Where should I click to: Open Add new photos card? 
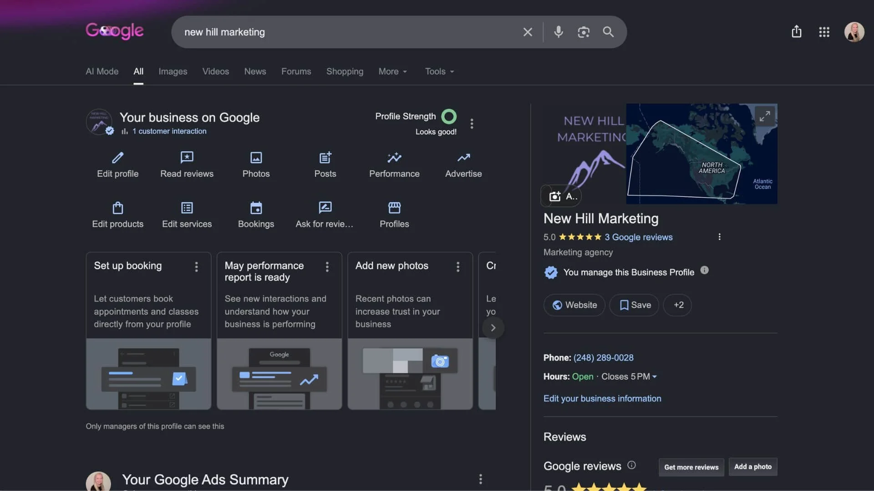[410, 331]
